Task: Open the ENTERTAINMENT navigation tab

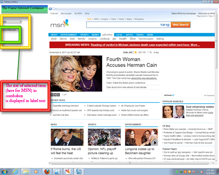Action: (x=69, y=35)
